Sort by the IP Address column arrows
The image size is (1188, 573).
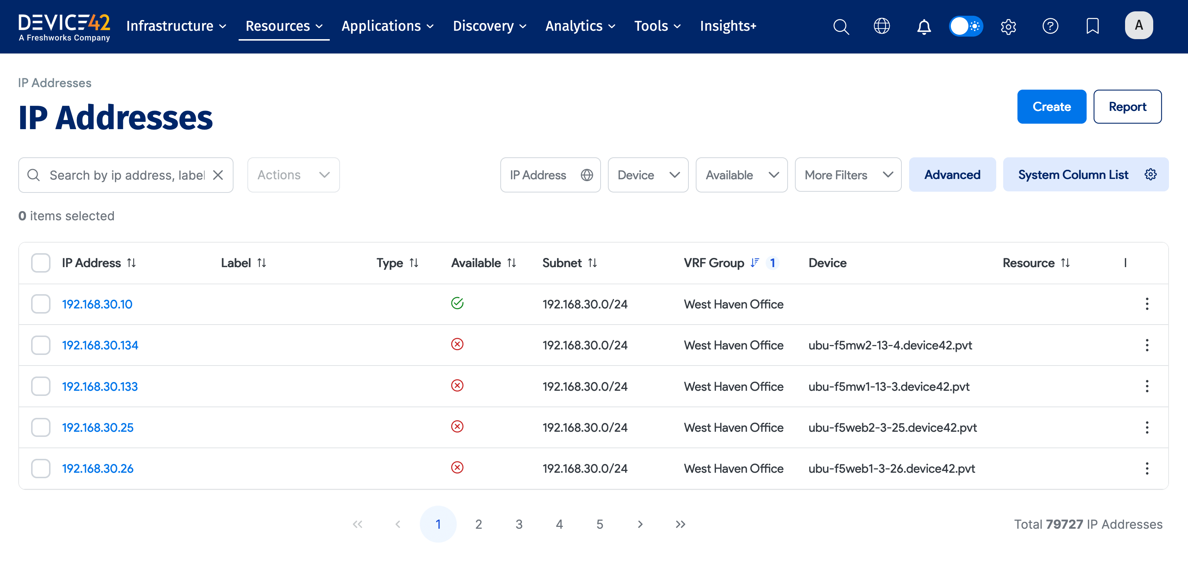tap(132, 263)
